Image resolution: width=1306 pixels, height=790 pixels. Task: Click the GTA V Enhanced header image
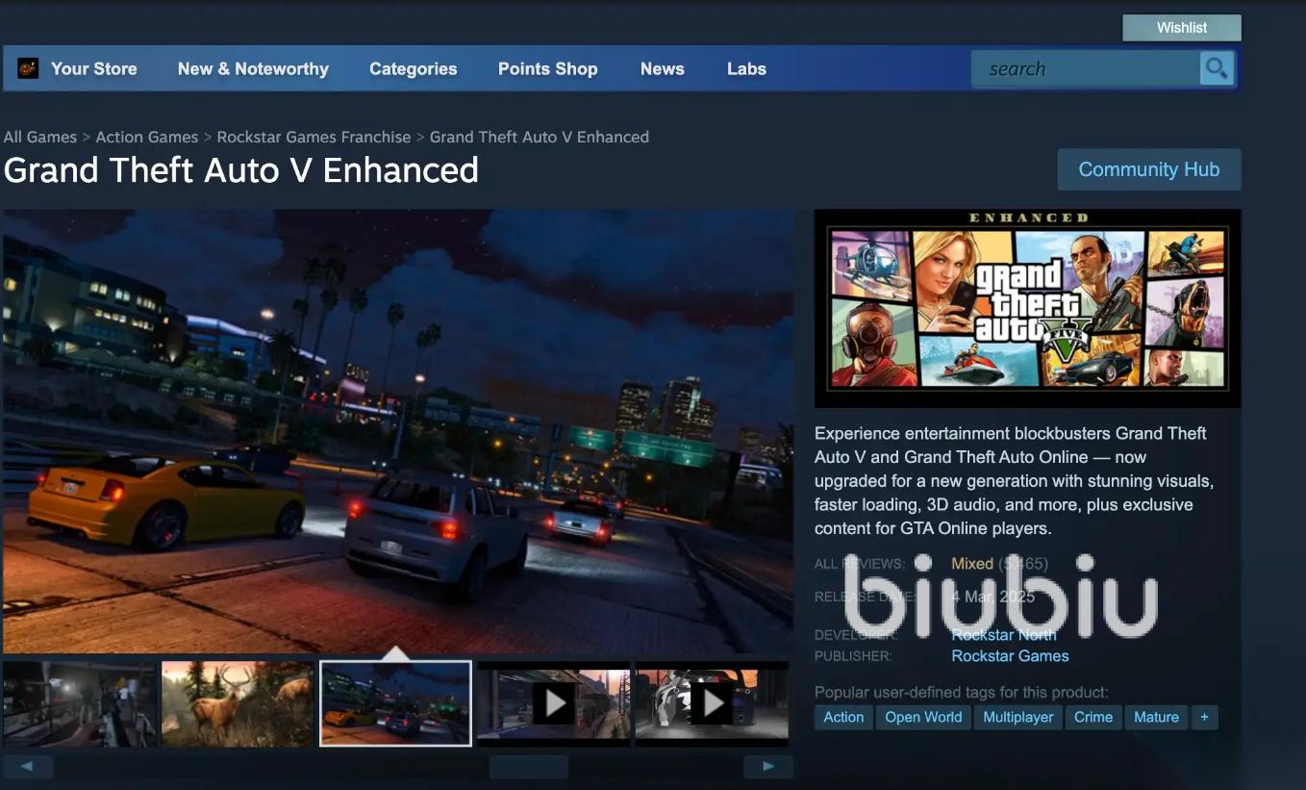pyautogui.click(x=1027, y=309)
